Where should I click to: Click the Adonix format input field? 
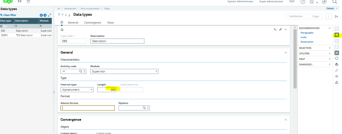(x=88, y=108)
